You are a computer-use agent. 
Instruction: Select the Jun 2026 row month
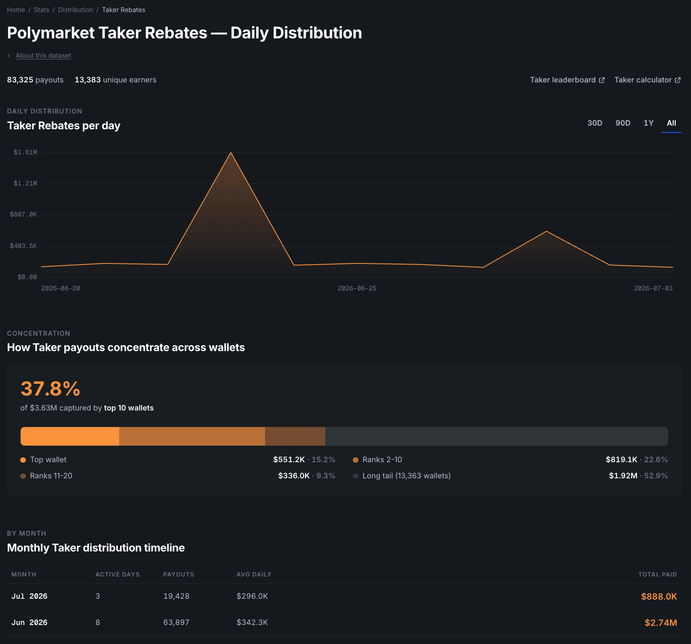[x=29, y=622]
